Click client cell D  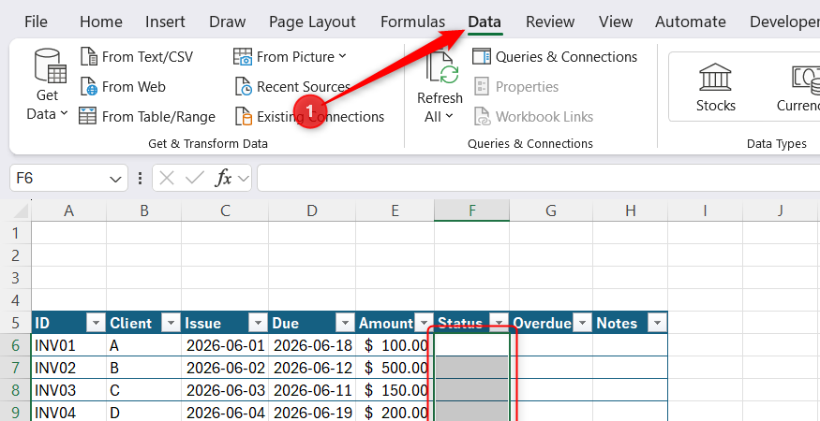143,413
